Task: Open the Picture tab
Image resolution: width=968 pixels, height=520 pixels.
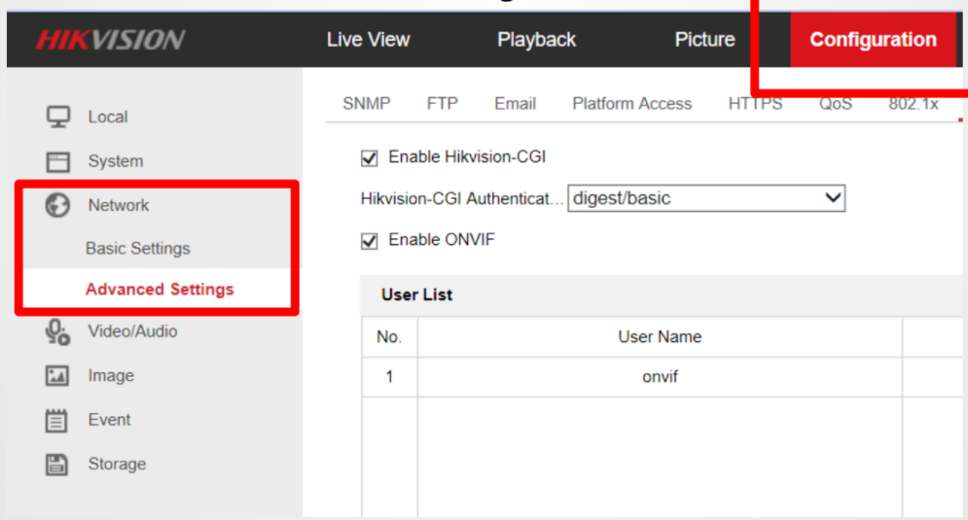Action: coord(704,40)
